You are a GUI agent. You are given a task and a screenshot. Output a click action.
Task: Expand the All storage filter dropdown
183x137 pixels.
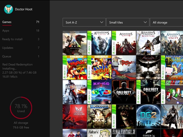[x=166, y=23]
